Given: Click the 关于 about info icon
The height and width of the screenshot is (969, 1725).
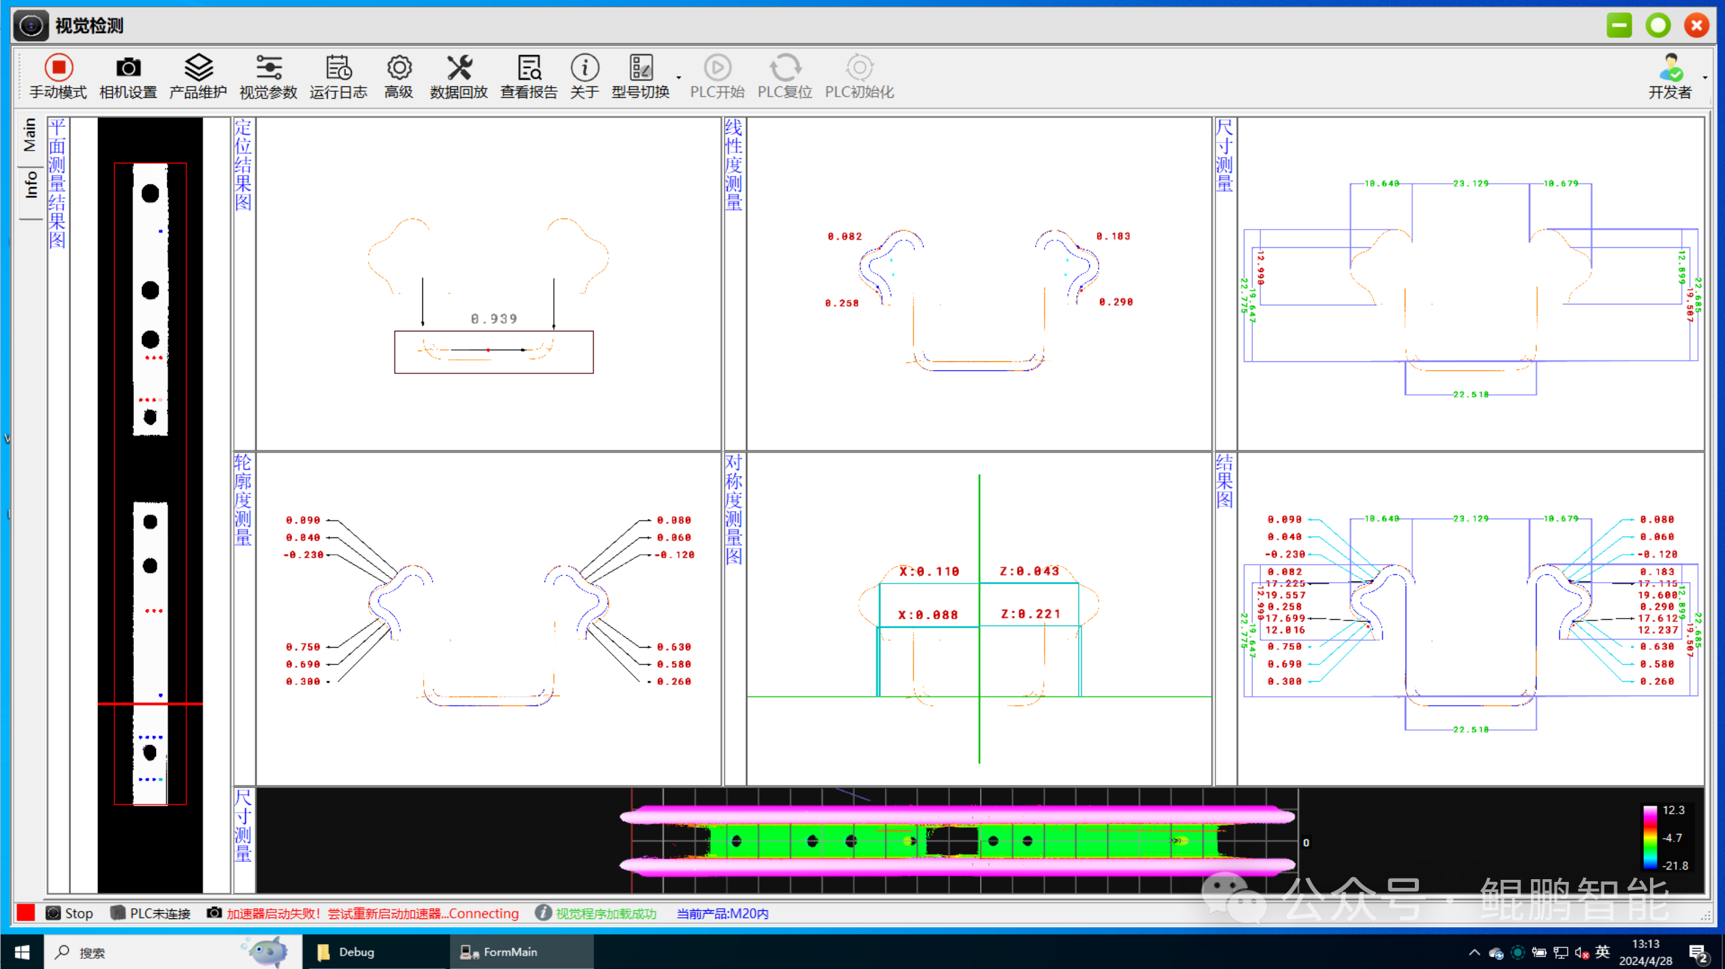Looking at the screenshot, I should pyautogui.click(x=584, y=68).
